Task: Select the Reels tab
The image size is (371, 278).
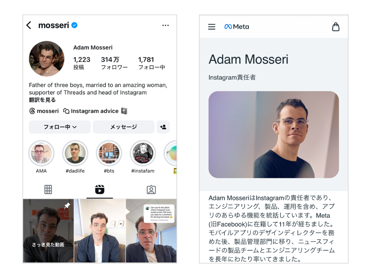Action: tap(100, 190)
